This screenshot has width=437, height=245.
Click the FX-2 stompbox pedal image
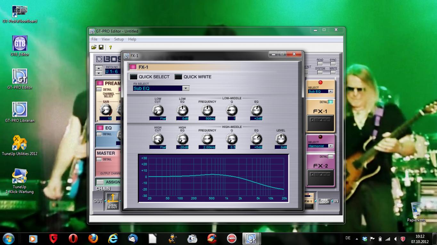click(320, 177)
